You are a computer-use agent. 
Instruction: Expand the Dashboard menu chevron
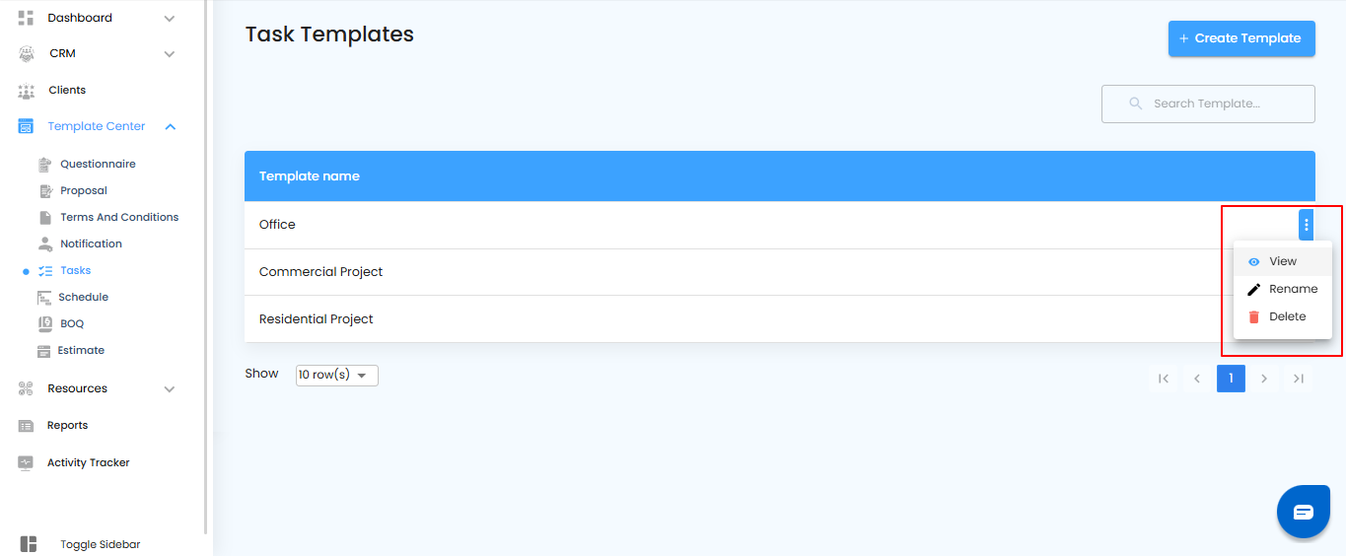(170, 19)
